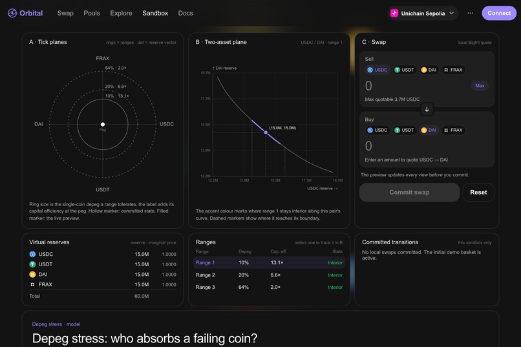Click the '10% · 13.1×' ring label

(117, 96)
